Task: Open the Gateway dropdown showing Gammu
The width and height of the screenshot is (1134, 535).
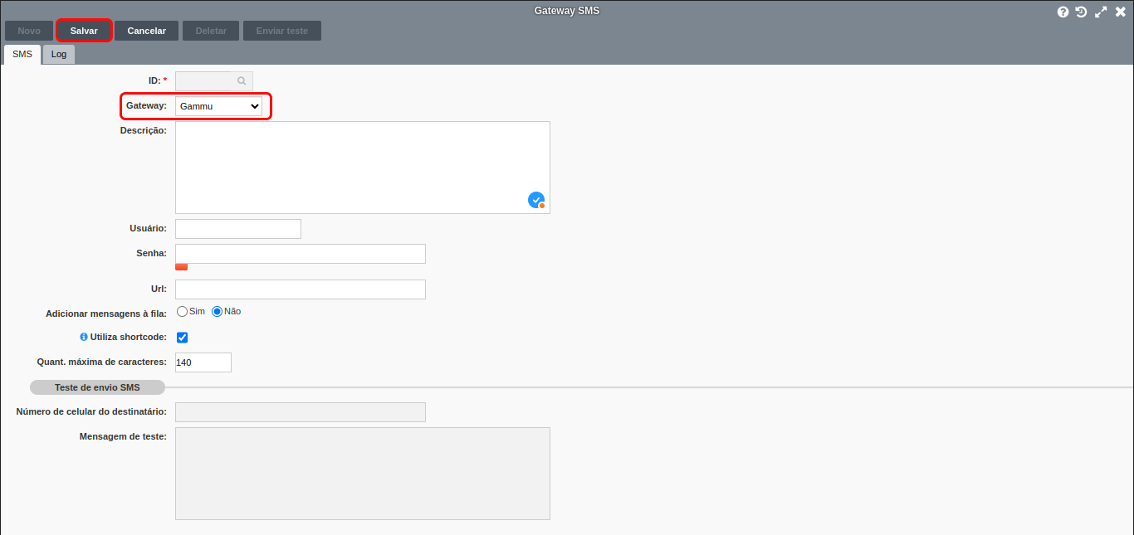Action: click(x=219, y=106)
